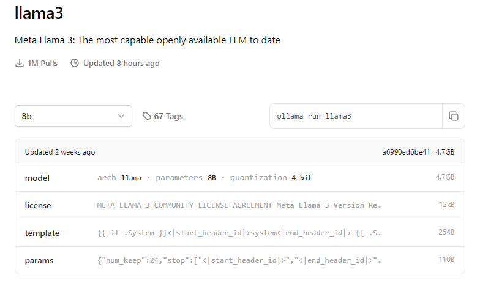Click the download icon next to 1M Pulls
The height and width of the screenshot is (281, 480).
pyautogui.click(x=20, y=63)
